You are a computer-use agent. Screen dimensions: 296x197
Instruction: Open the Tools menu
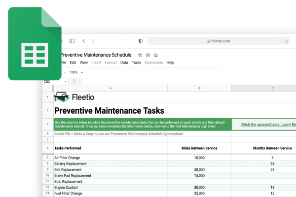136,63
